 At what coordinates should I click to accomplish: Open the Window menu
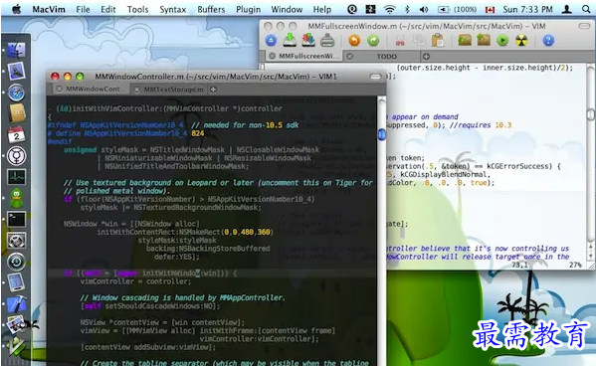[x=287, y=10]
